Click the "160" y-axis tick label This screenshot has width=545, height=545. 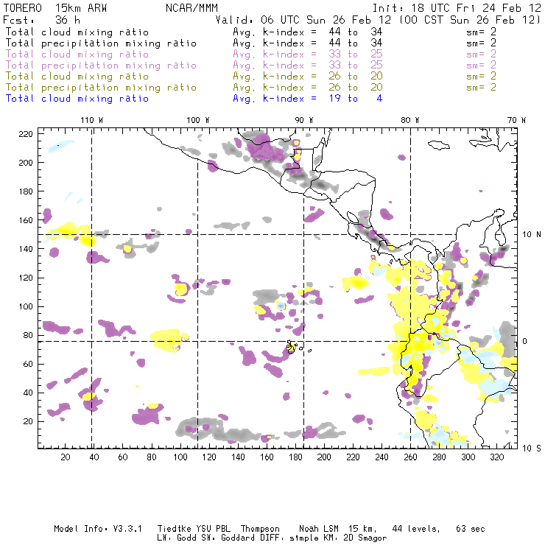tap(26, 220)
